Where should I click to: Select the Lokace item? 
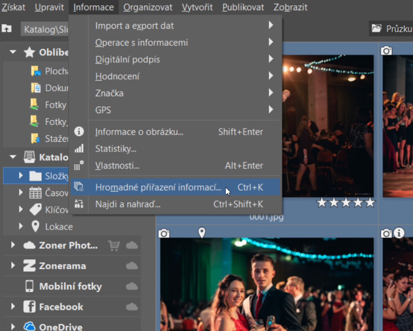(x=59, y=226)
